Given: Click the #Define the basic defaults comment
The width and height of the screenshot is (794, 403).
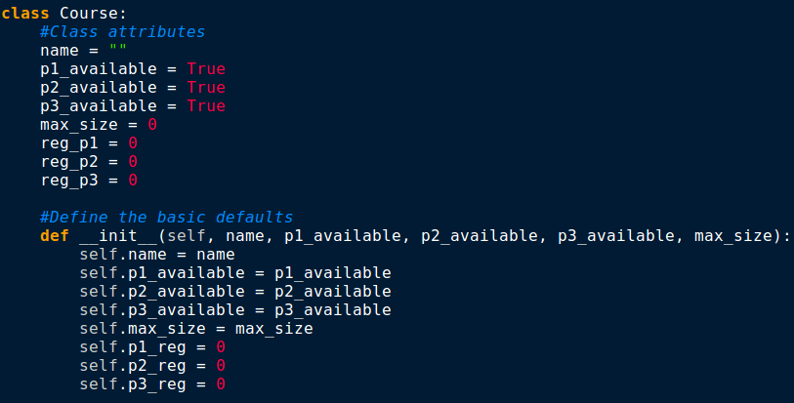Looking at the screenshot, I should point(167,218).
